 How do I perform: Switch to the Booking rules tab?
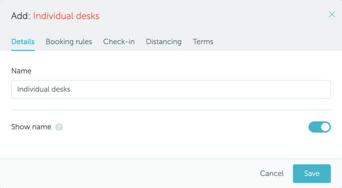click(69, 41)
